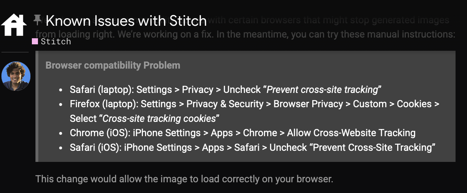Open the Stitch category label

(56, 41)
